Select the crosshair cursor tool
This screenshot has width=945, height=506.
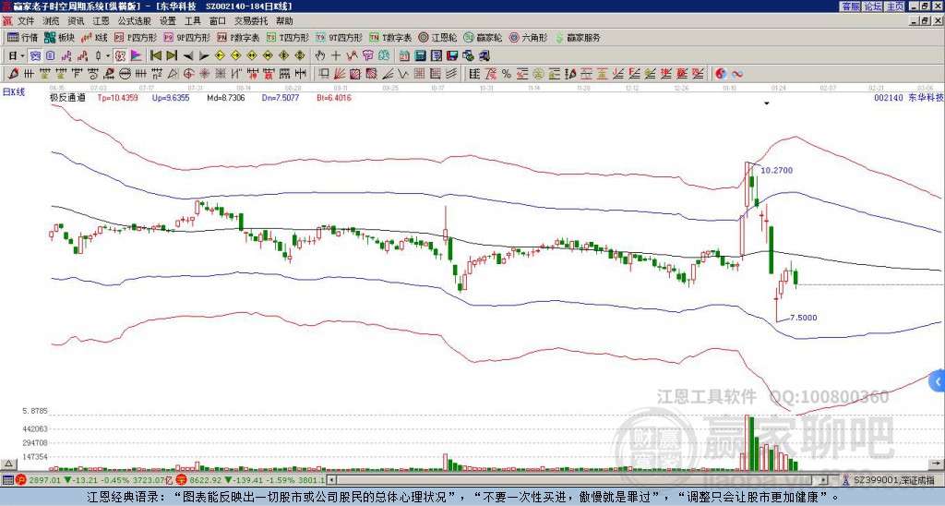pos(336,56)
